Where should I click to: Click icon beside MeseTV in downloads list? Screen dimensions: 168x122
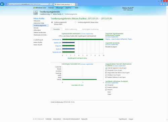pos(106,90)
